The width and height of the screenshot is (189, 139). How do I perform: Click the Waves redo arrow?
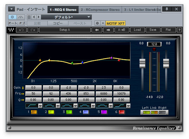pos(33,30)
